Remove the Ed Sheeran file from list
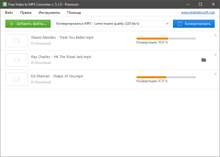This screenshot has width=220, height=157. click(x=215, y=74)
